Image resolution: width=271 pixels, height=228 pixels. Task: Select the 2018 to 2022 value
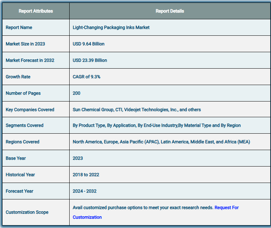86,175
